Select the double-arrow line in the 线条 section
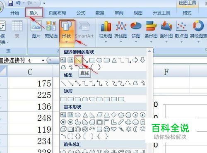Screen dimensions: 207x153 (x=78, y=83)
